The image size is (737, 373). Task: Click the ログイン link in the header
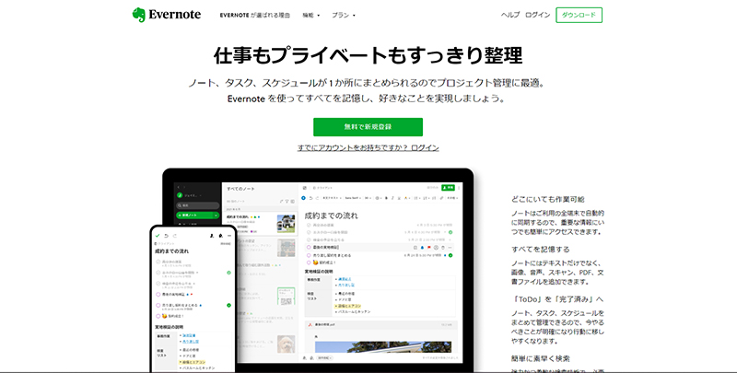537,15
